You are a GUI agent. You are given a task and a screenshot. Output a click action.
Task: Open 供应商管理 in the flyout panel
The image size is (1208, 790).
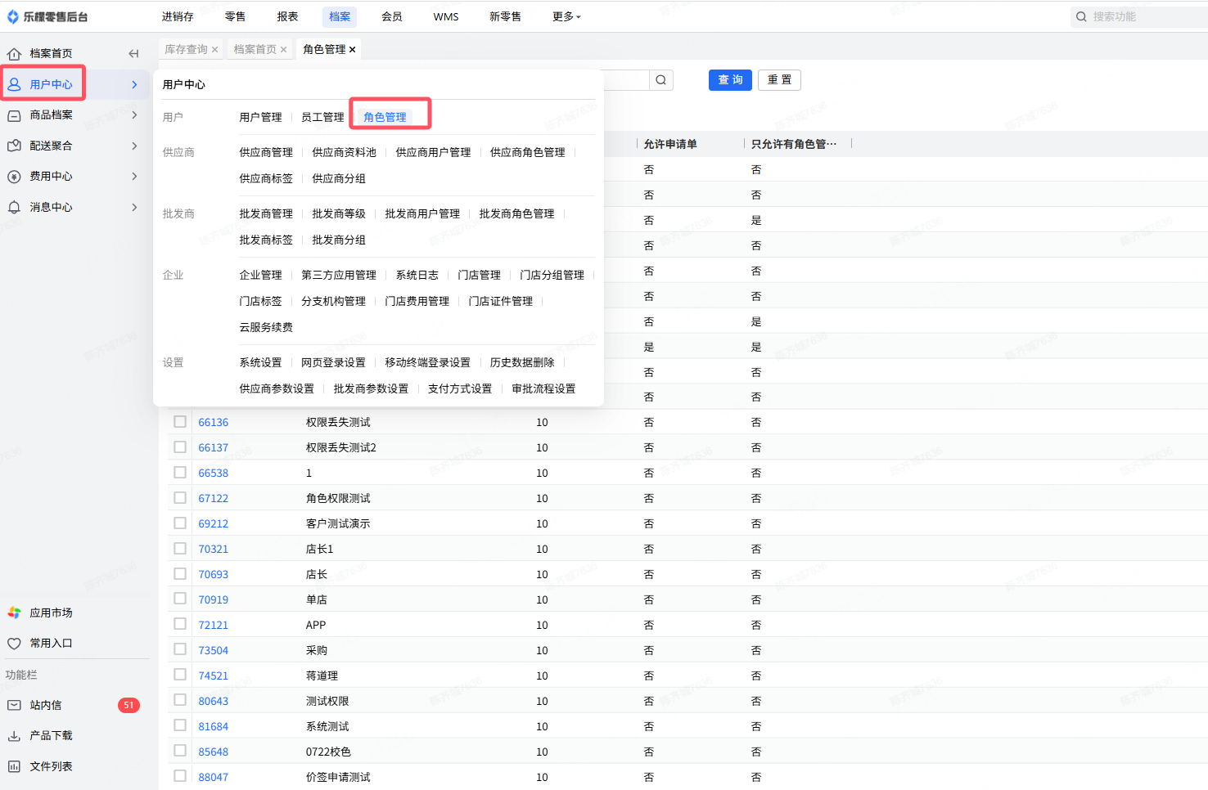266,153
